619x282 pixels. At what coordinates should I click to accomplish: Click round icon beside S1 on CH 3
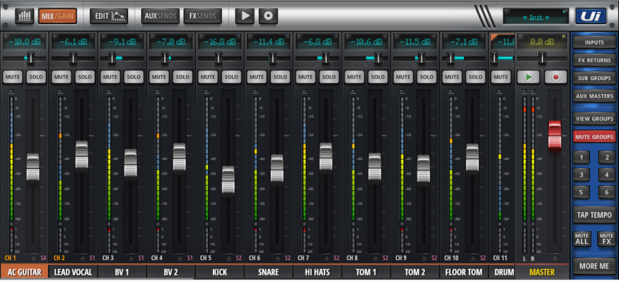click(x=131, y=258)
